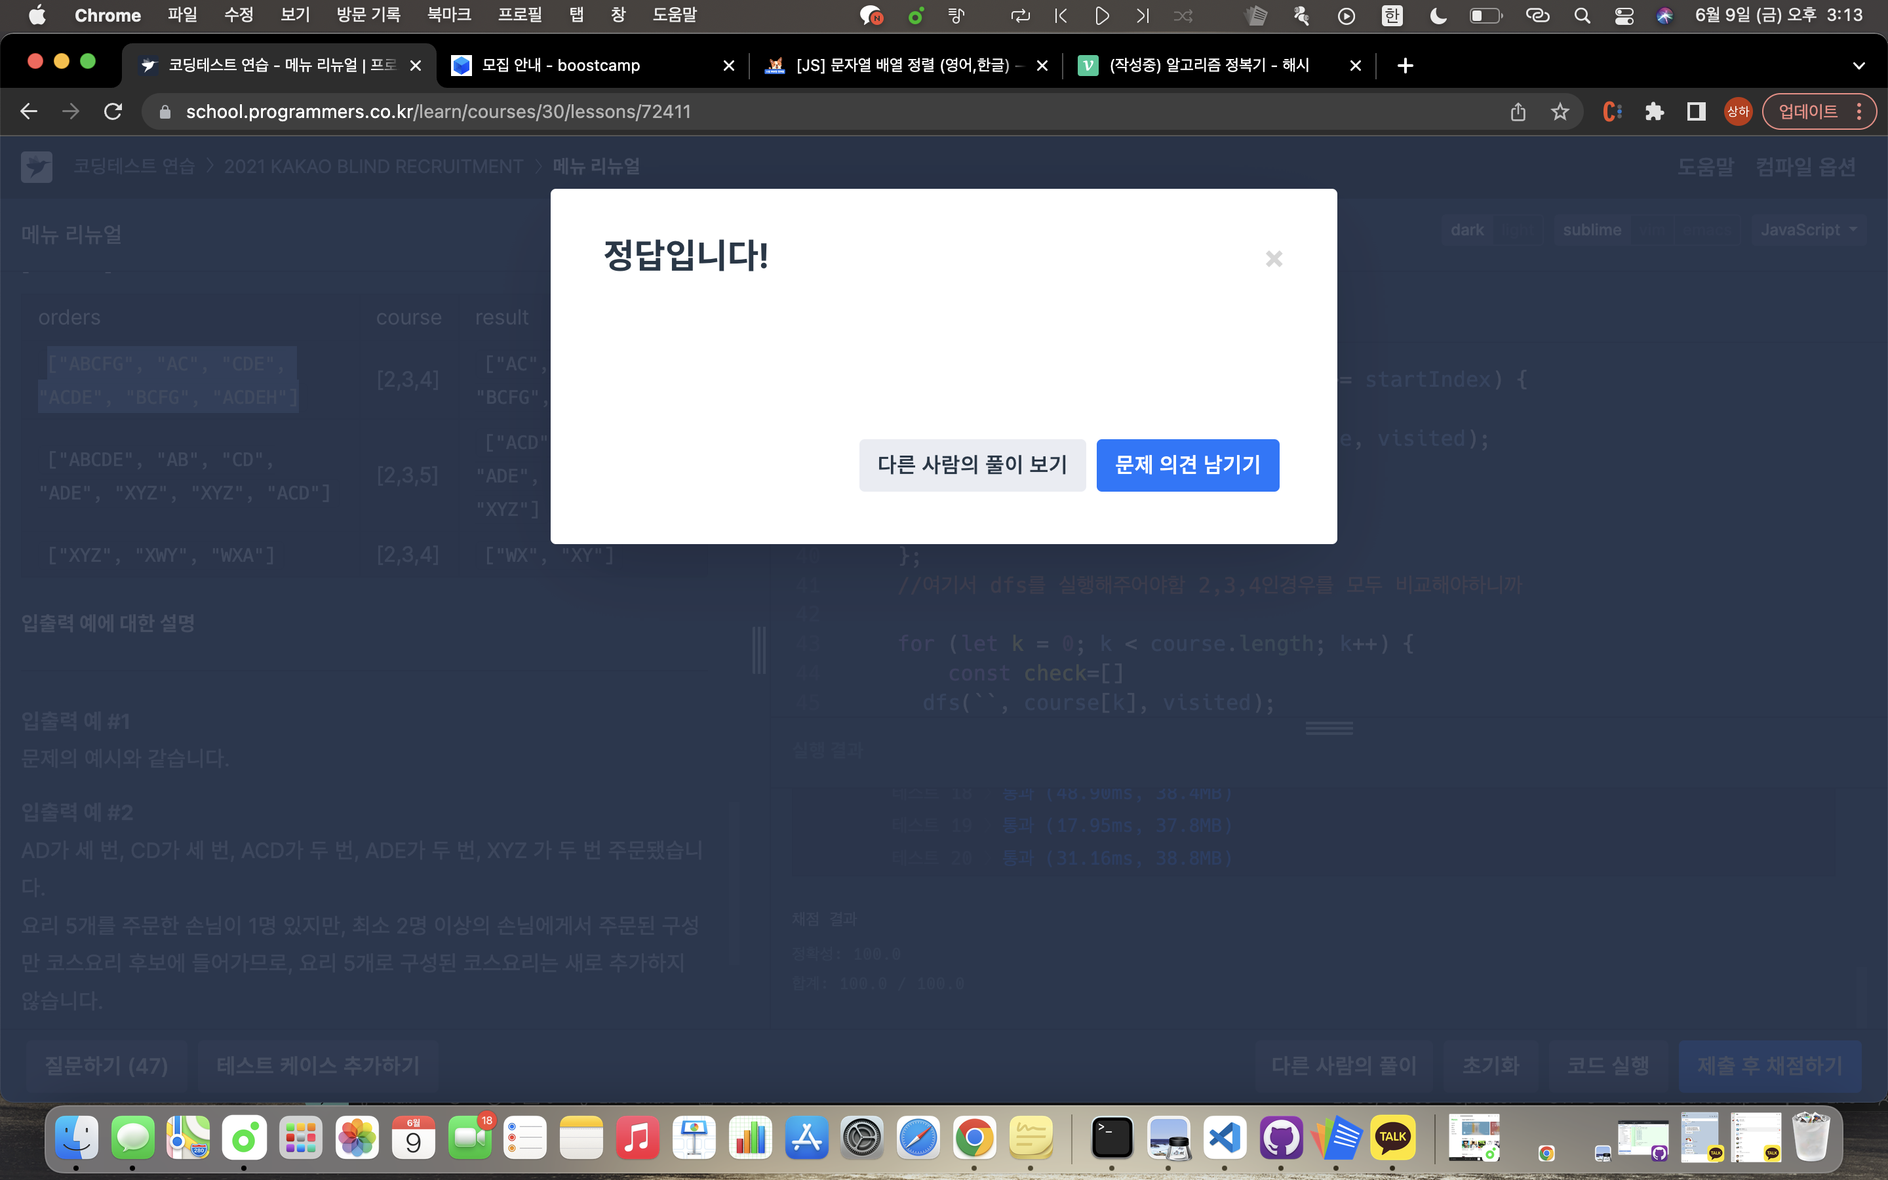This screenshot has height=1180, width=1888.
Task: Open the Chrome 파일 menu
Action: [x=182, y=15]
